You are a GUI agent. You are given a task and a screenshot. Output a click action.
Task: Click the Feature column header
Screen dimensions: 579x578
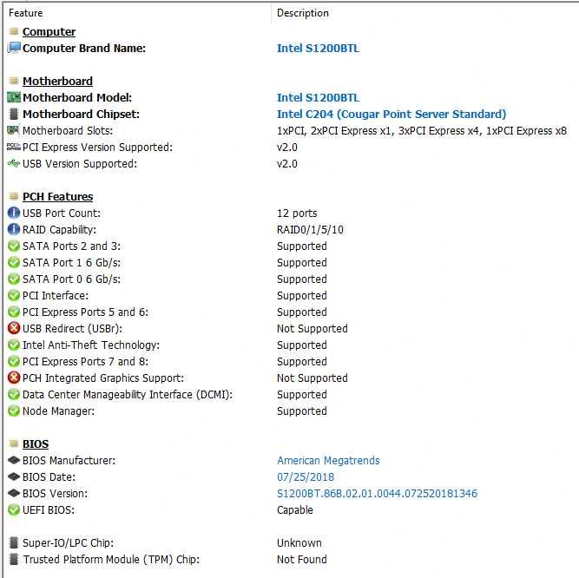[25, 13]
